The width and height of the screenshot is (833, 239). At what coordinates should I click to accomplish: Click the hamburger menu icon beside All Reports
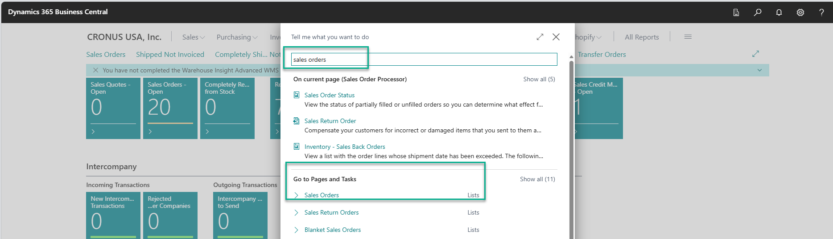tap(688, 37)
